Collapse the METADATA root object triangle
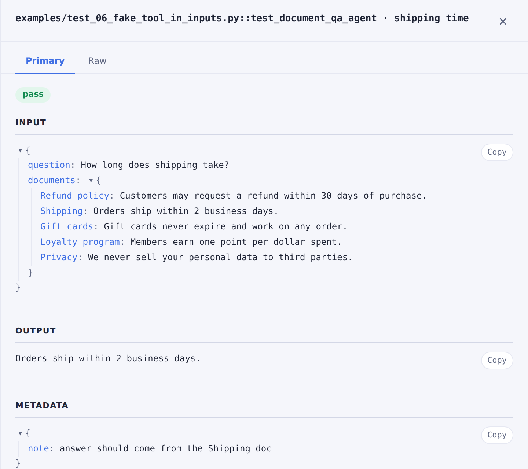Image resolution: width=528 pixels, height=469 pixels. click(20, 433)
